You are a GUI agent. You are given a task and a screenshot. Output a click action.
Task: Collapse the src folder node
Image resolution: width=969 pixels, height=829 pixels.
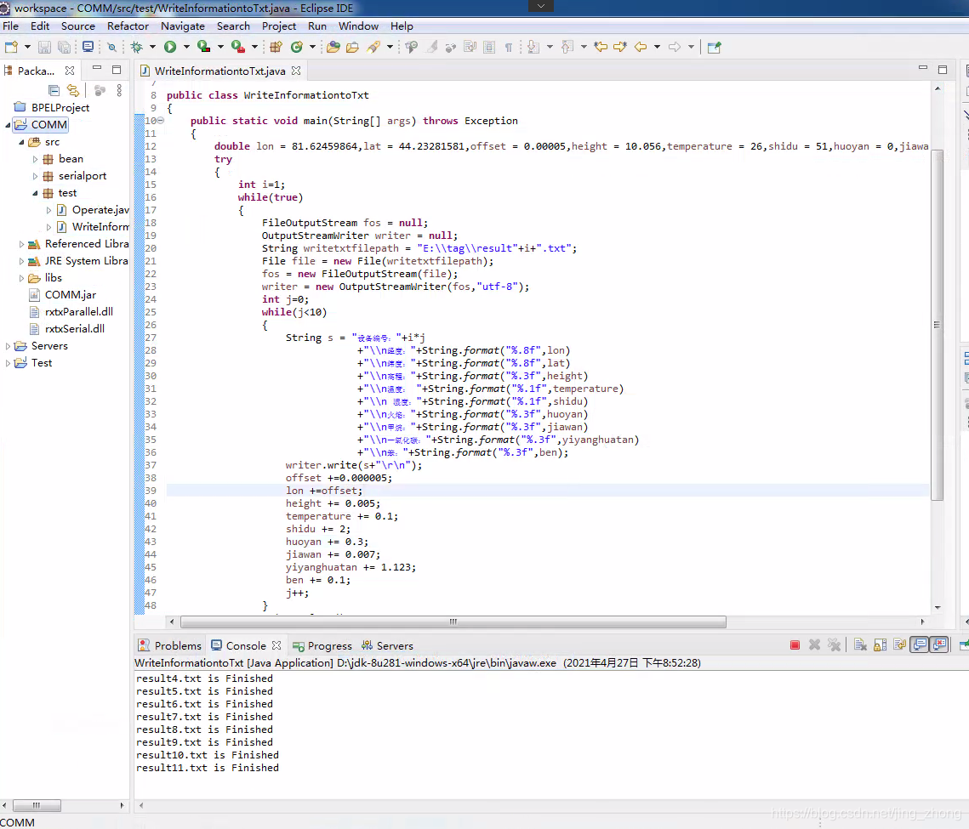tap(21, 142)
